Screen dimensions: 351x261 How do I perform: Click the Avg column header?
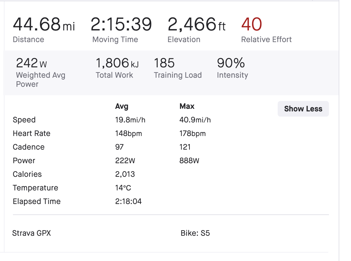(x=122, y=106)
